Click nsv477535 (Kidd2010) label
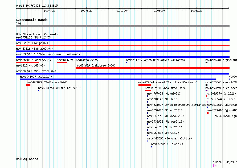The image size is (237, 168). click(167, 144)
